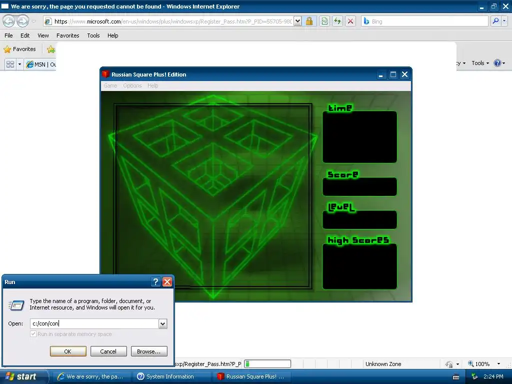Click the IE Forward navigation arrow

pyautogui.click(x=22, y=21)
